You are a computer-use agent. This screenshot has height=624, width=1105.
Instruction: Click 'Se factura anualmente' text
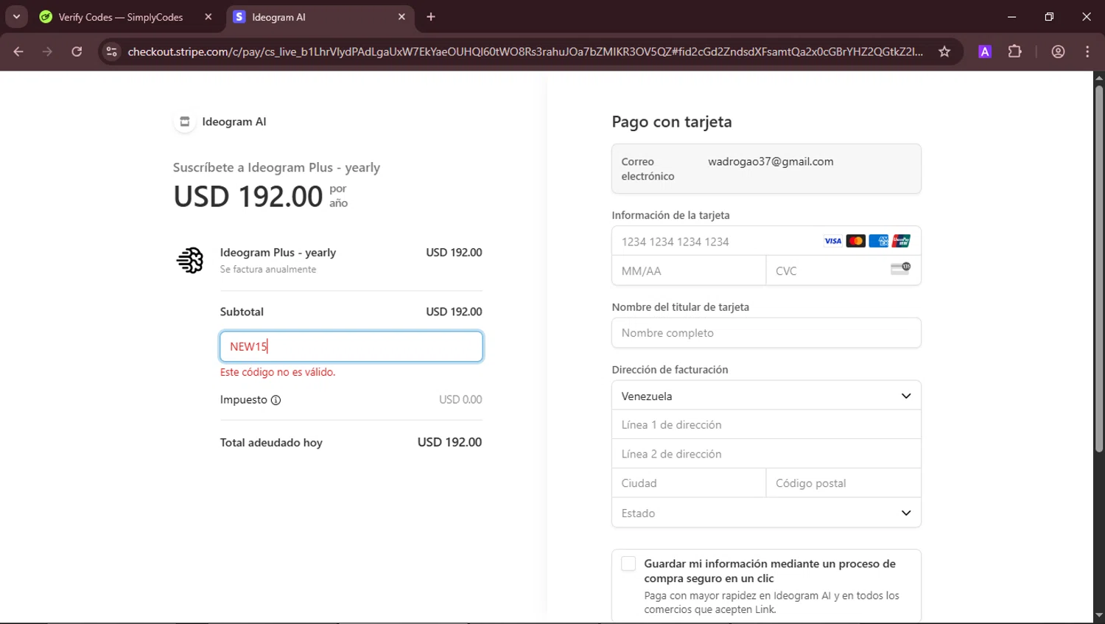coord(268,270)
